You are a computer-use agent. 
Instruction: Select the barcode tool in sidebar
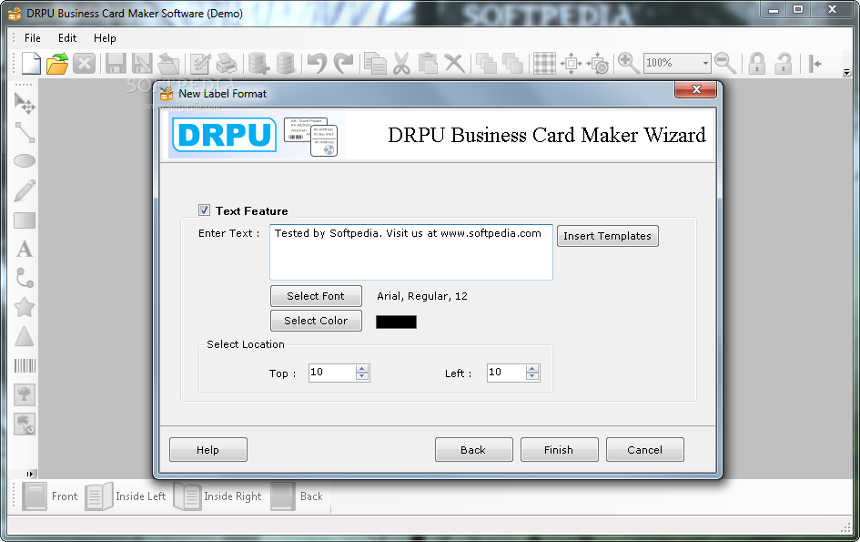(25, 365)
